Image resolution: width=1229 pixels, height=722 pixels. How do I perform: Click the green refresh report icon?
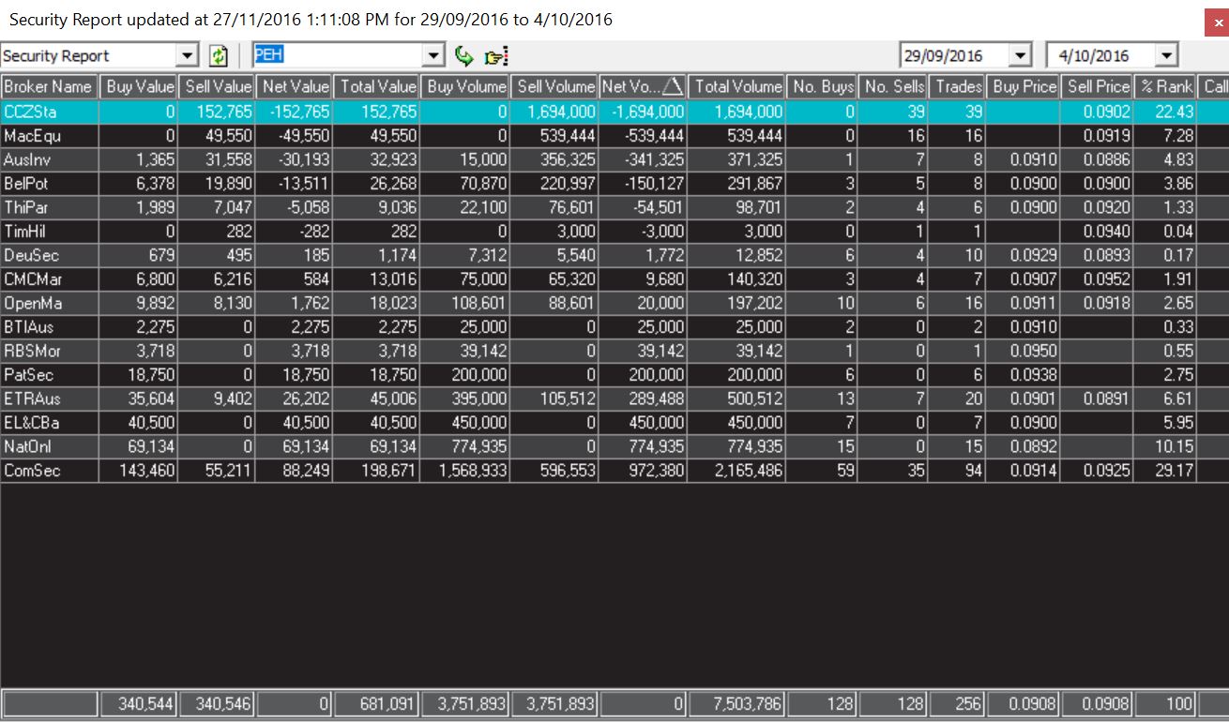pos(219,56)
